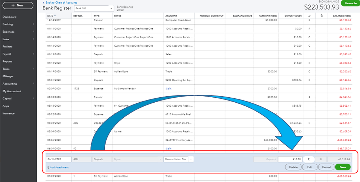
Task: Select the 01/19/2020 Bill Payment Adrian Rose row
Action: (x=199, y=71)
